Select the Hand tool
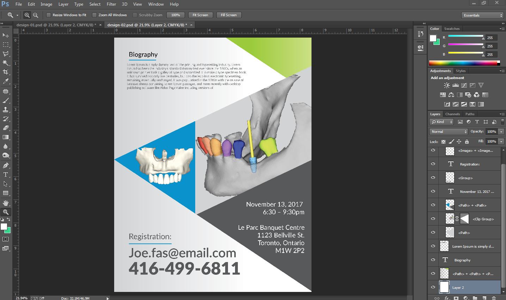The width and height of the screenshot is (506, 300). (x=6, y=203)
